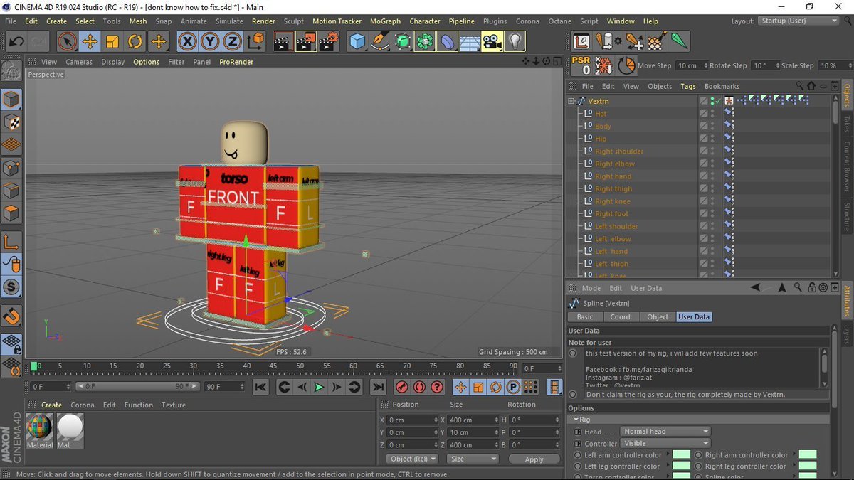Collapse the Vextrn tree node

point(571,101)
